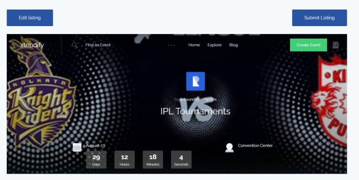
Task: Click the Convention Center venue text
Action: pyautogui.click(x=255, y=146)
